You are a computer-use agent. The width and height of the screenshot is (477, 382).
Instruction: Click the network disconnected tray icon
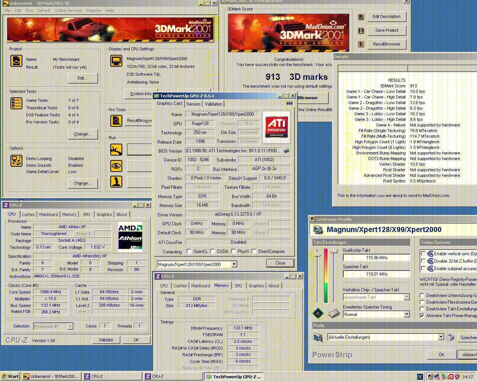[437, 377]
